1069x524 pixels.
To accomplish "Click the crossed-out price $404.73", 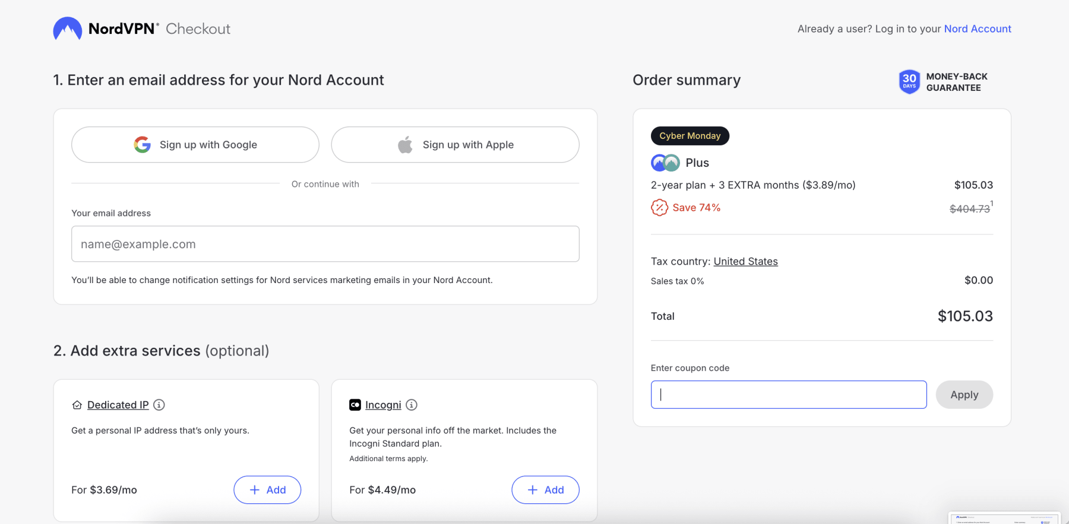I will [970, 209].
